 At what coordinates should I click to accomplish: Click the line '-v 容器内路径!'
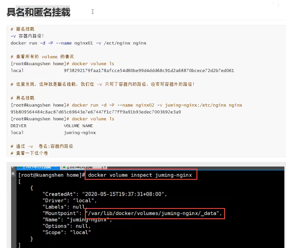click(27, 36)
